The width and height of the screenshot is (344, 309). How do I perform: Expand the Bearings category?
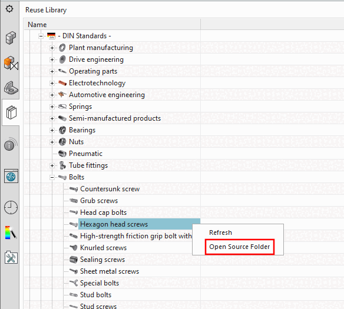tap(52, 130)
